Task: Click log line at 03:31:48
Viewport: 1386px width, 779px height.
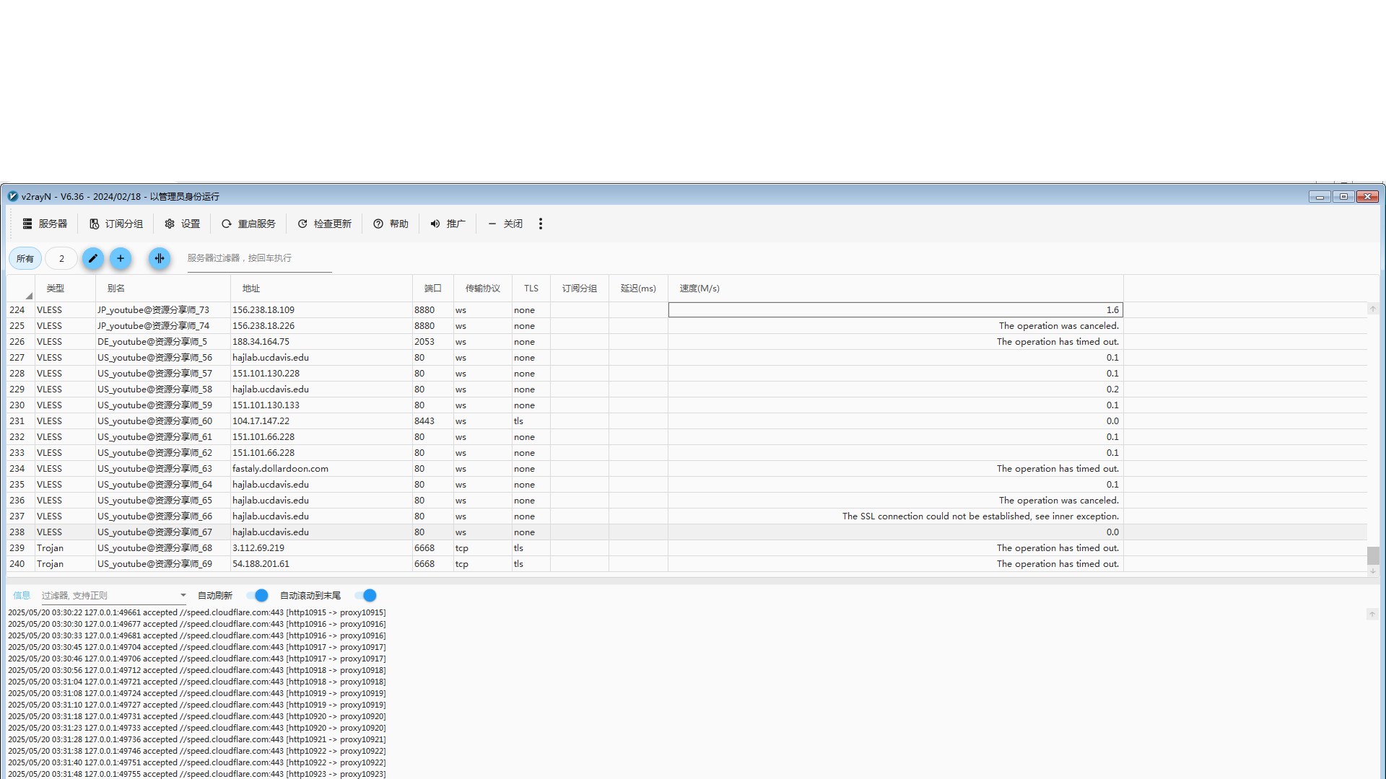Action: [x=196, y=774]
